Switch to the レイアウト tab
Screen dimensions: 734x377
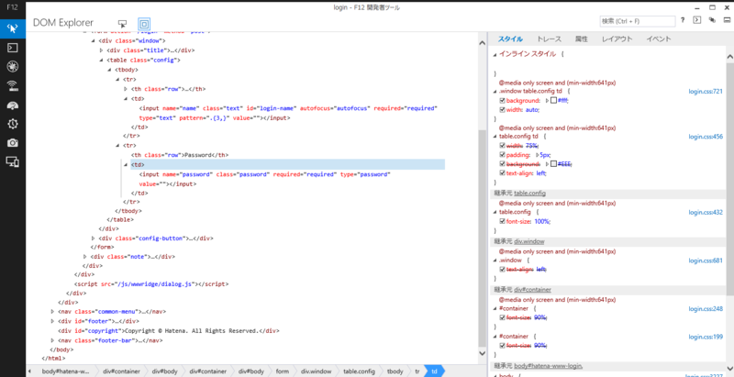pos(617,39)
